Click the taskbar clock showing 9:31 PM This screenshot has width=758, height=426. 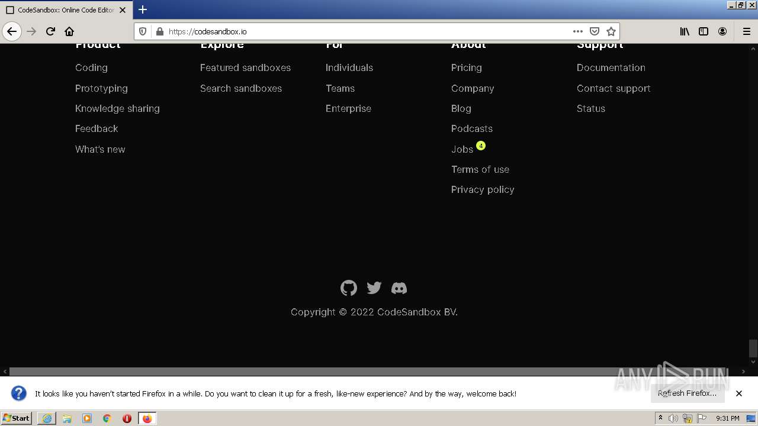pyautogui.click(x=727, y=418)
